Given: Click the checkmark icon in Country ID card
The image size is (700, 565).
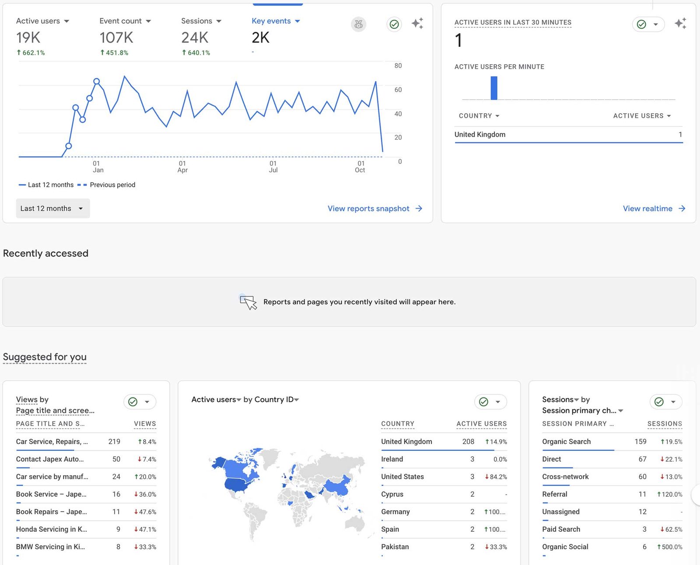Looking at the screenshot, I should 483,402.
